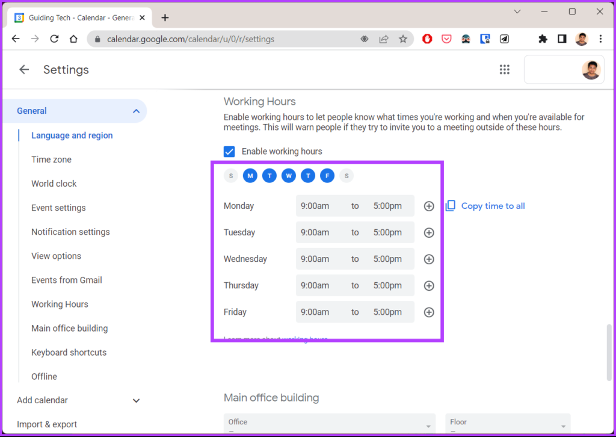This screenshot has height=437, width=616.
Task: Change Tuesday start time 9:00am
Action: pyautogui.click(x=315, y=233)
